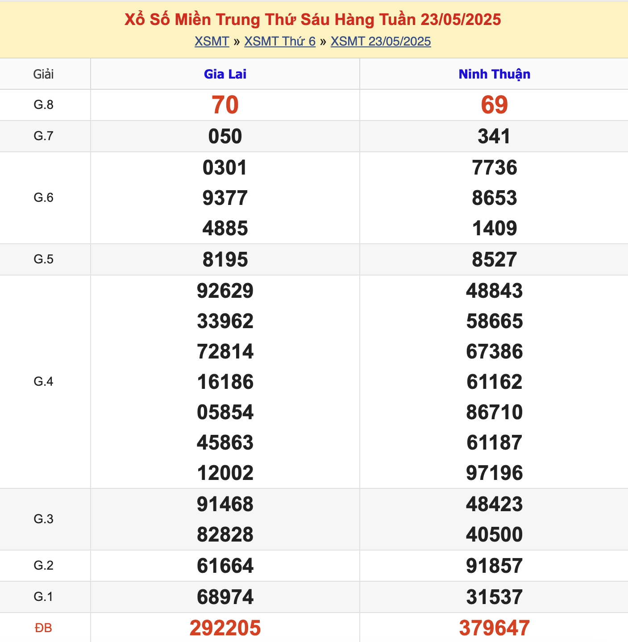The height and width of the screenshot is (642, 628).
Task: Select Ninh Thuận number 40500
Action: coord(495,534)
